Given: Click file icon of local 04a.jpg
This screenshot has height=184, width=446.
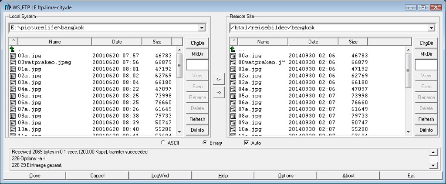Looking at the screenshot, I should pyautogui.click(x=13, y=89).
